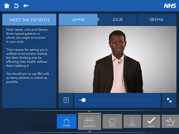This screenshot has width=179, height=134.
Task: Expand the video to fullscreen
Action: pyautogui.click(x=169, y=100)
